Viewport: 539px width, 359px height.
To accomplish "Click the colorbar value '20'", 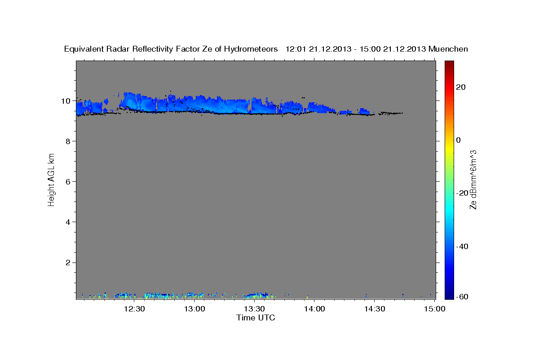I will pyautogui.click(x=461, y=87).
